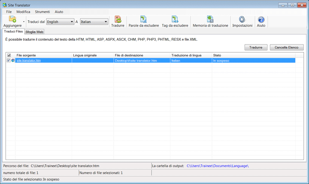
Task: Click the Aggiungere add-files icon
Action: tap(12, 19)
